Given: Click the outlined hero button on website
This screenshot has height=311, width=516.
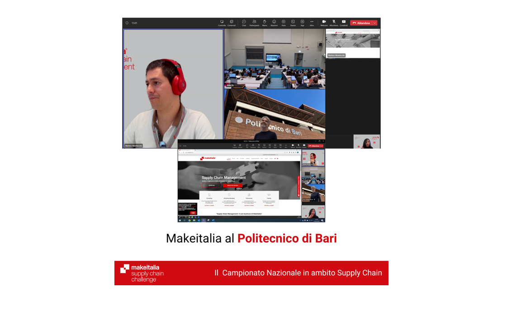Looking at the screenshot, I should [212, 186].
